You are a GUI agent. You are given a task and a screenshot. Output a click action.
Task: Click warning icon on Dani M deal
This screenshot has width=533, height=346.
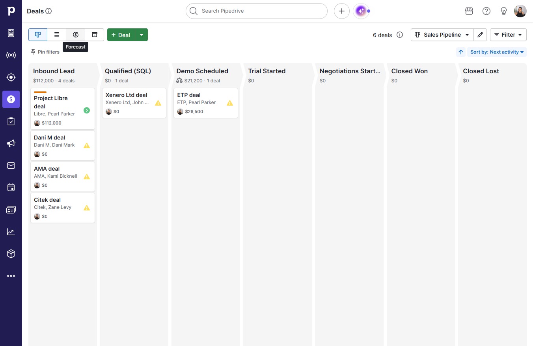pos(87,145)
